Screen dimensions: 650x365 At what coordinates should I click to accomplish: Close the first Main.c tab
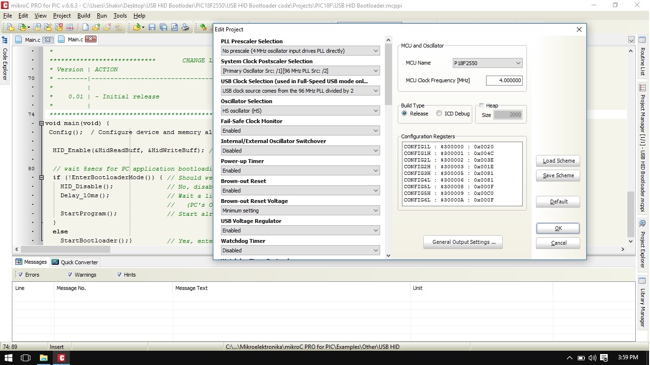tap(48, 39)
